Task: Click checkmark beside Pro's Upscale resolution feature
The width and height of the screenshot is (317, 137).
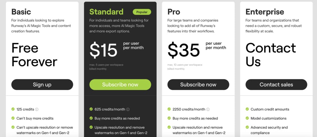Action: coord(169,127)
